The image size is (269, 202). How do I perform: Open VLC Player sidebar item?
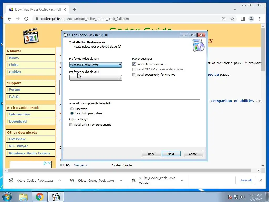(30, 146)
